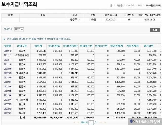Click the 급여구분 column header
The width and height of the screenshot is (162, 125).
tap(22, 46)
